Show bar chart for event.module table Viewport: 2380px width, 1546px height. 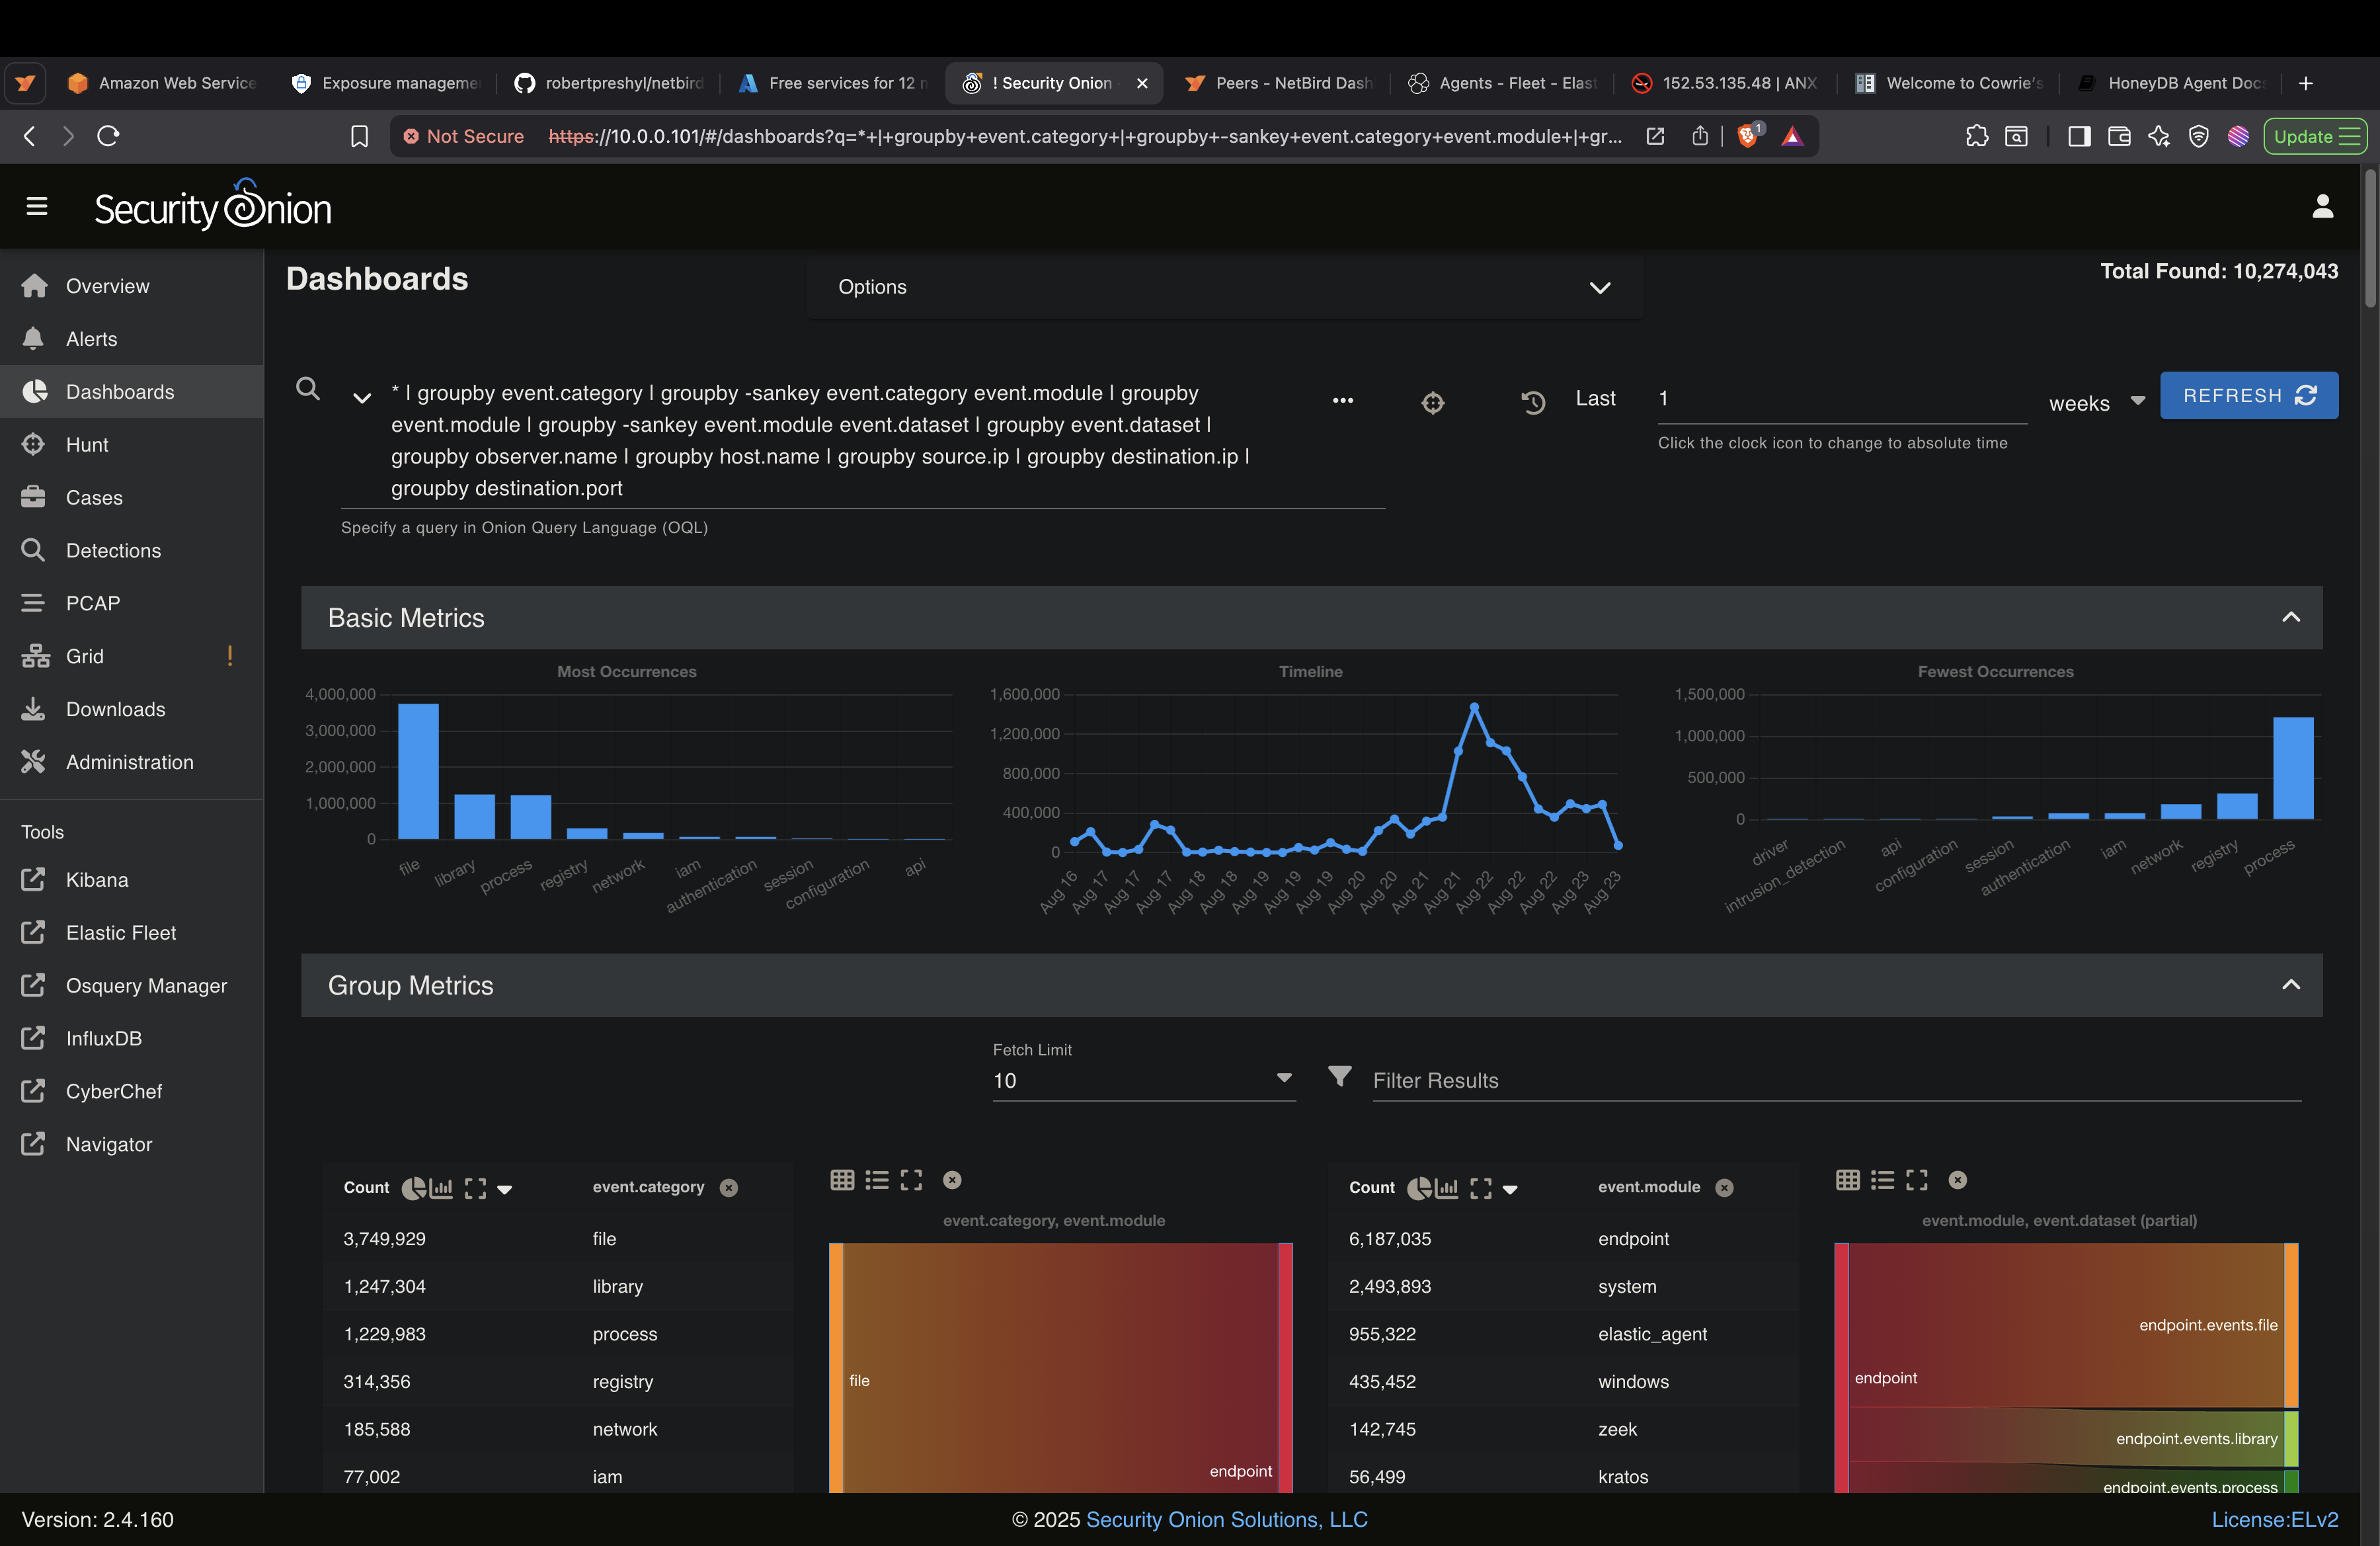tap(1446, 1188)
